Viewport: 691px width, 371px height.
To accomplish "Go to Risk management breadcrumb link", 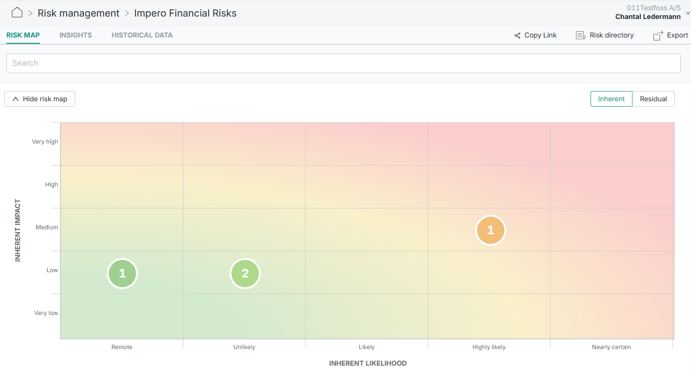I will tap(79, 13).
